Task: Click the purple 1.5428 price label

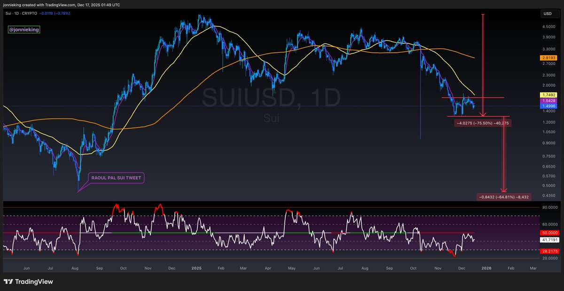Action: (x=548, y=101)
